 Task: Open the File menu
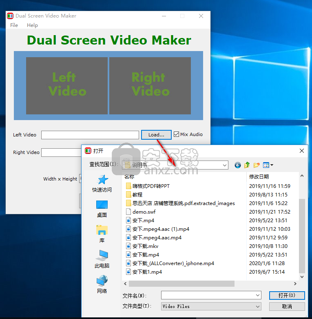click(x=14, y=25)
